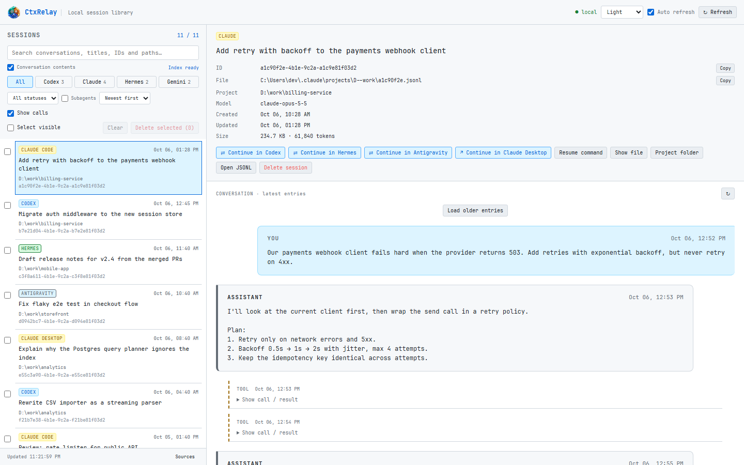Screen dimensions: 744x465
Task: Click Continue in Antigravity button
Action: point(408,153)
